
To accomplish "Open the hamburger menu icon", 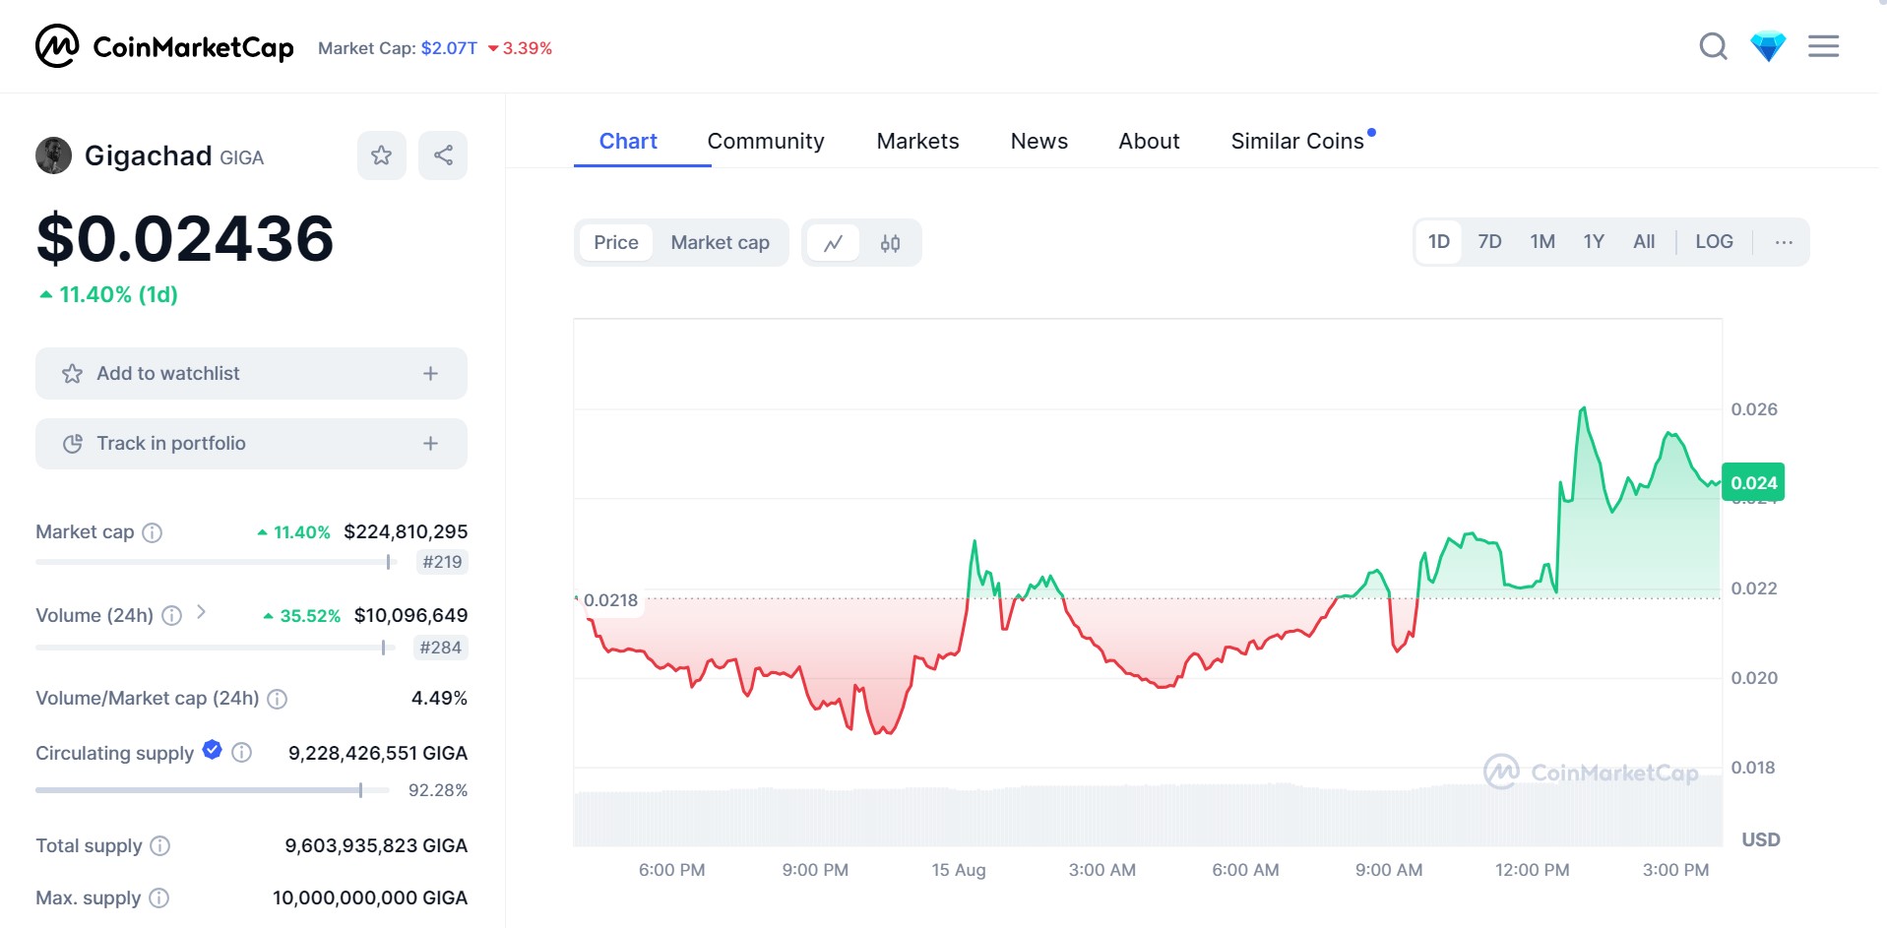I will pyautogui.click(x=1823, y=46).
